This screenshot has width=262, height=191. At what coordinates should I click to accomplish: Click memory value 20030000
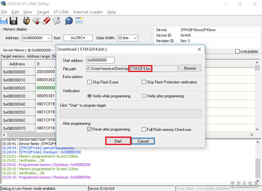46,72
